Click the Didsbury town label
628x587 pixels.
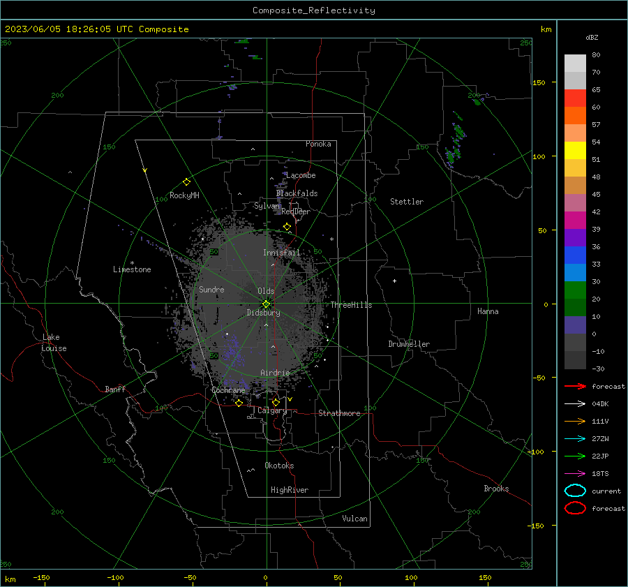point(263,313)
